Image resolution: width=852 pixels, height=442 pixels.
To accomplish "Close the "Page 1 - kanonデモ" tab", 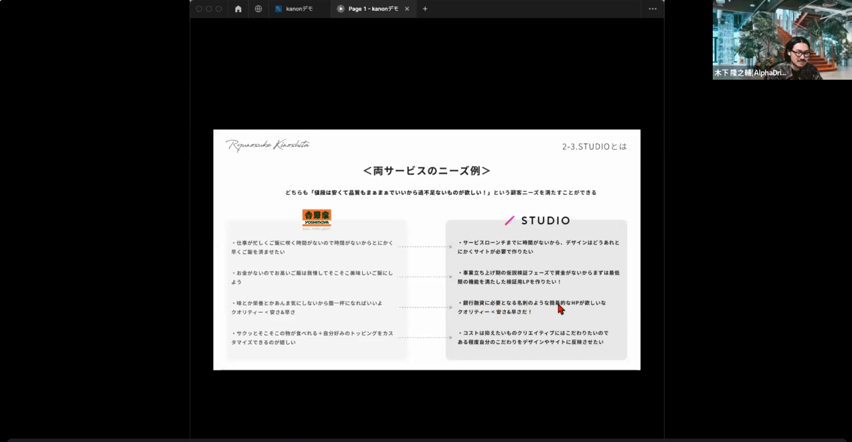I will pos(406,9).
